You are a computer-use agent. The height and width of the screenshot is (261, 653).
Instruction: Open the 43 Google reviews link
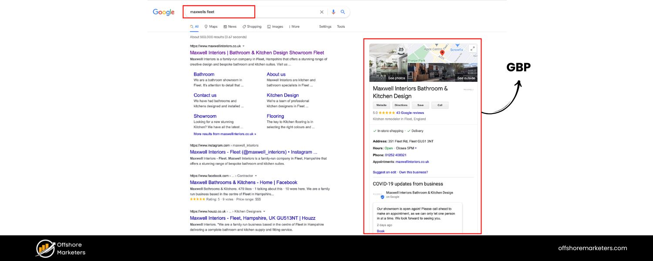[410, 113]
